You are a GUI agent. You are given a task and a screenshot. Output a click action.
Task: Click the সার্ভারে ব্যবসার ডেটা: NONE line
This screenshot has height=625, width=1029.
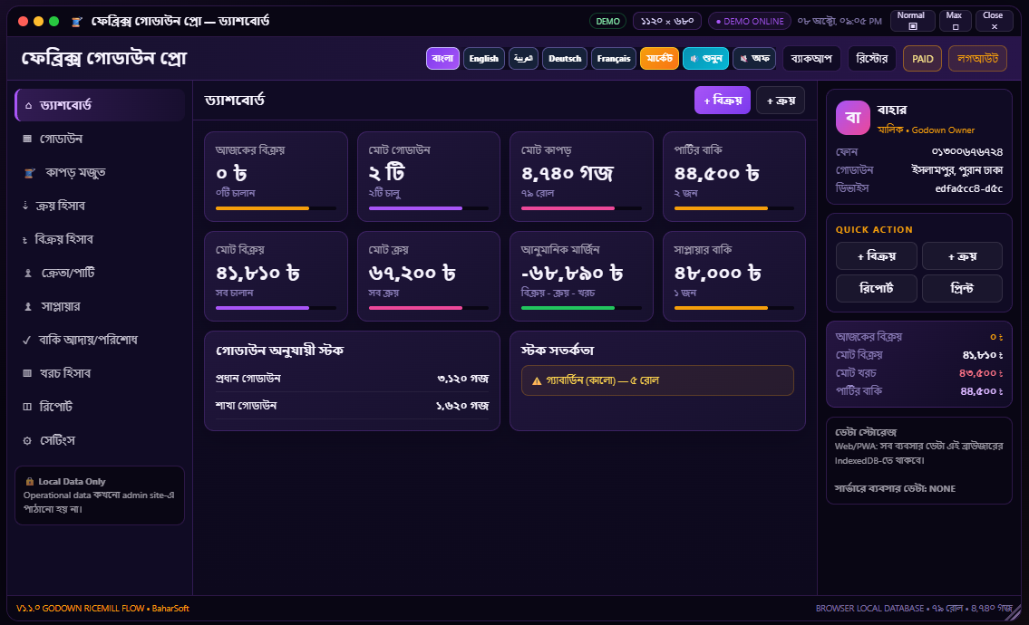click(895, 488)
